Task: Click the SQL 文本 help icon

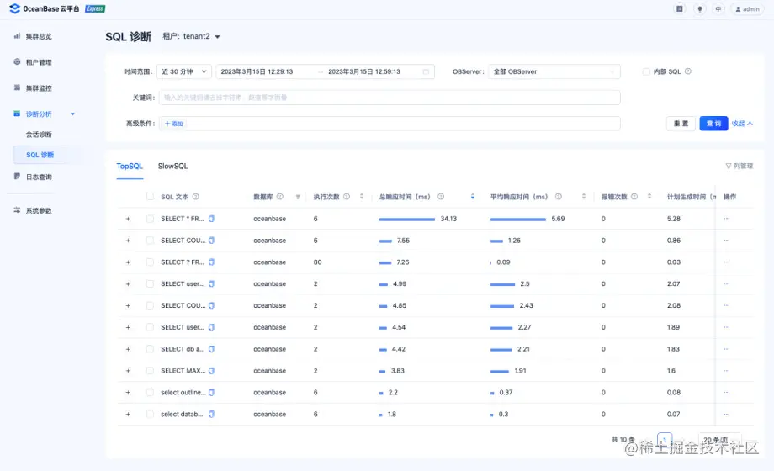Action: coord(195,197)
